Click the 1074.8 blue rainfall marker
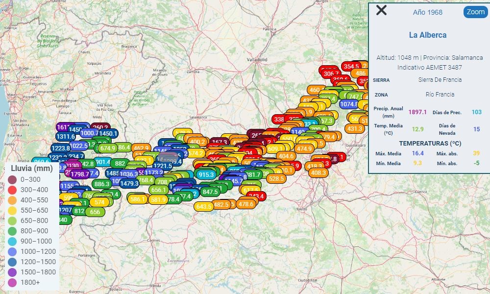 click(x=349, y=104)
